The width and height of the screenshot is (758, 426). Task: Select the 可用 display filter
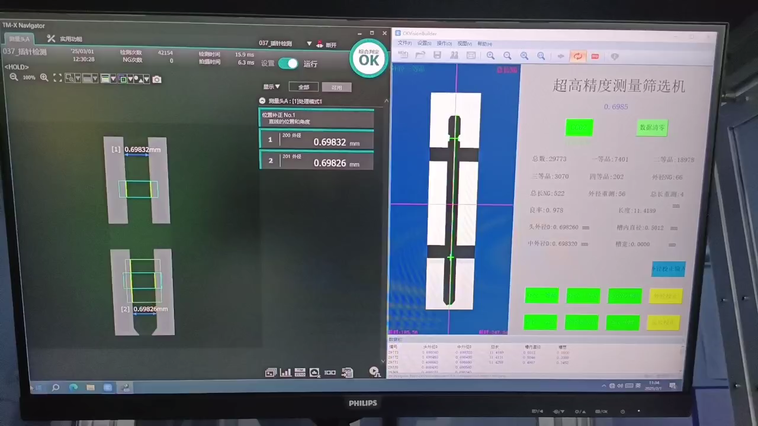click(336, 88)
